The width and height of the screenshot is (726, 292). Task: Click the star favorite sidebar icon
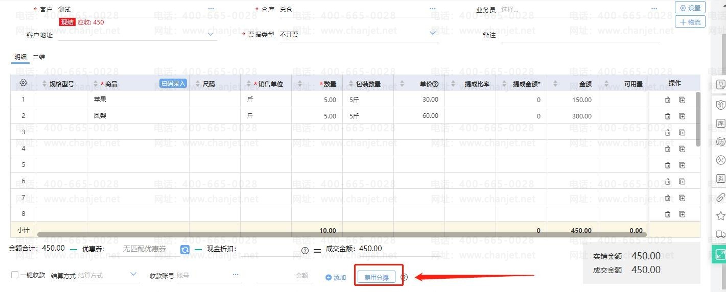pyautogui.click(x=721, y=215)
